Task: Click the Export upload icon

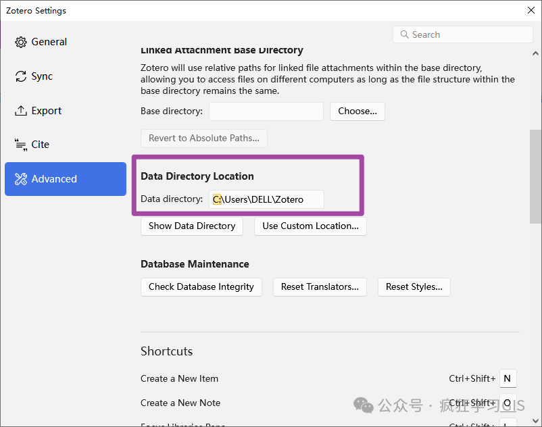Action: pyautogui.click(x=21, y=111)
